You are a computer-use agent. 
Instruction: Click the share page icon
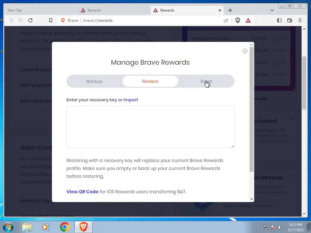point(226,20)
